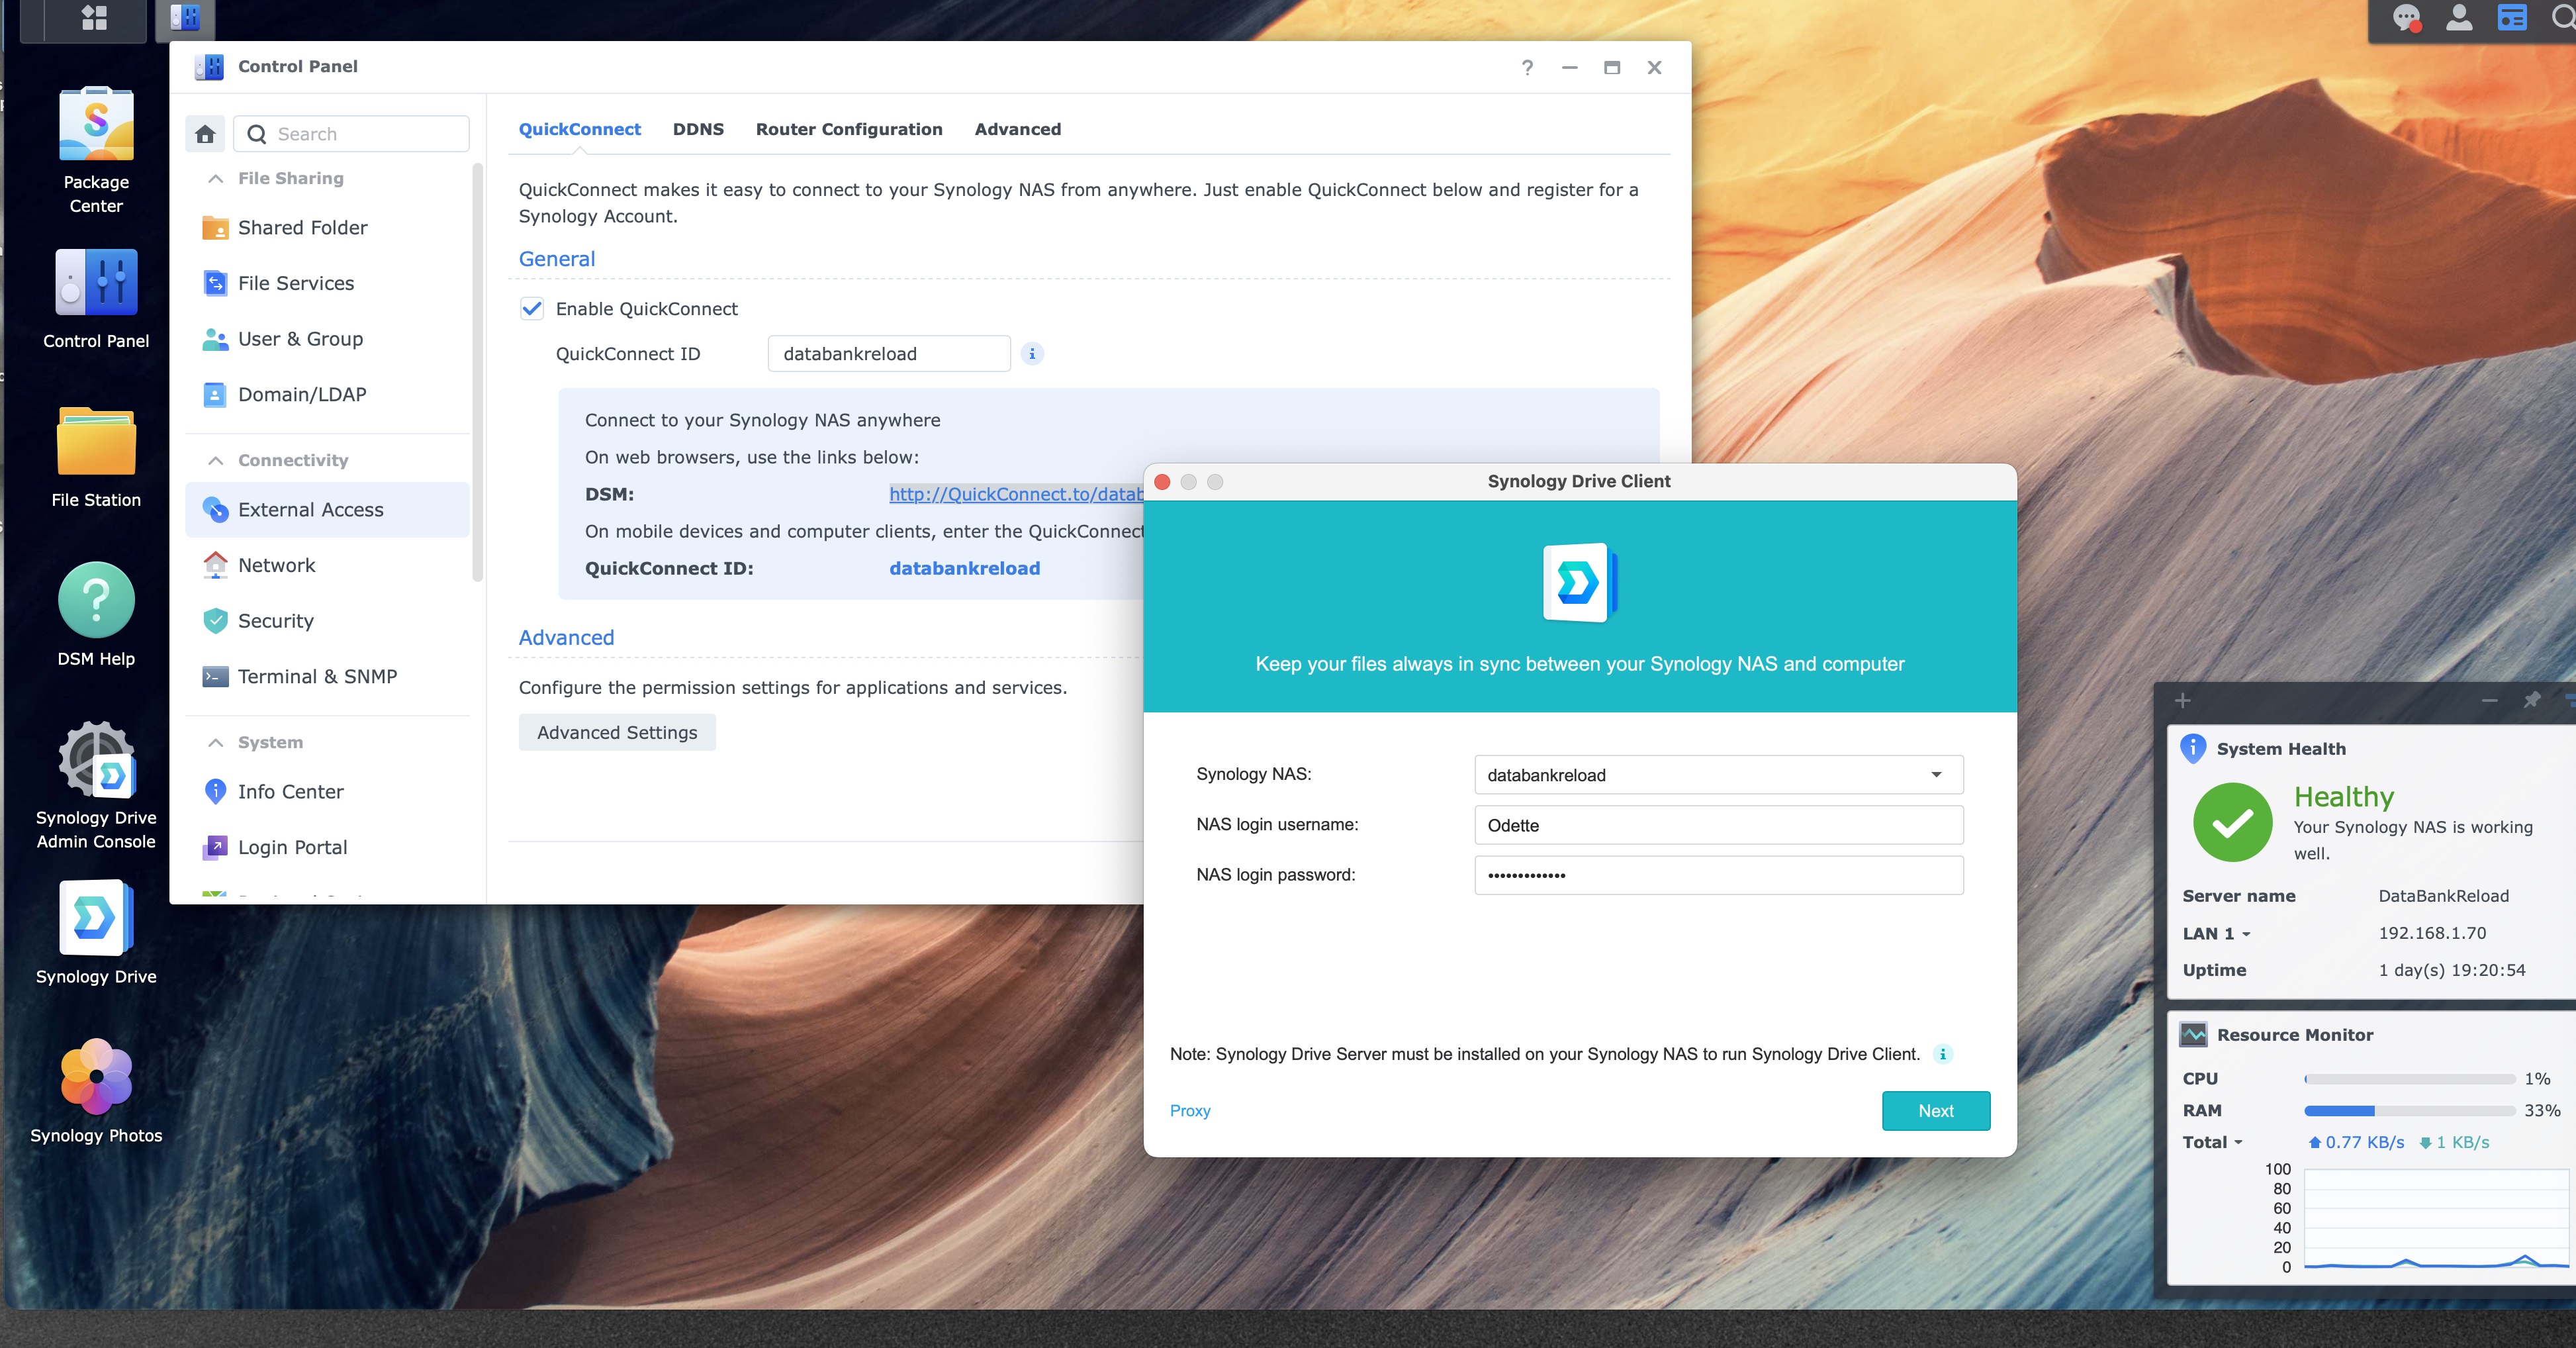Collapse the File Sharing section
The width and height of the screenshot is (2576, 1348).
[x=215, y=178]
